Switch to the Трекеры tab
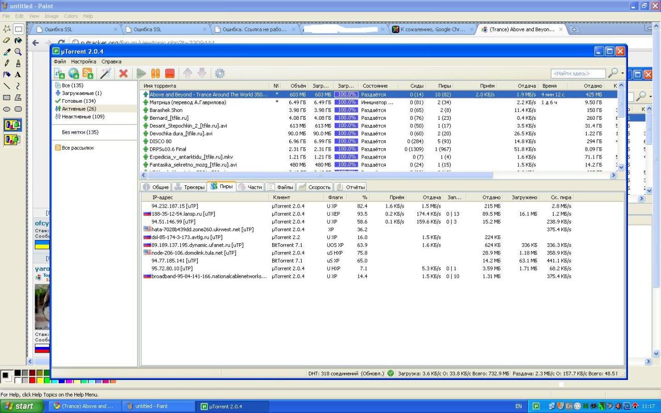Screen dimensions: 661x413 pos(190,187)
